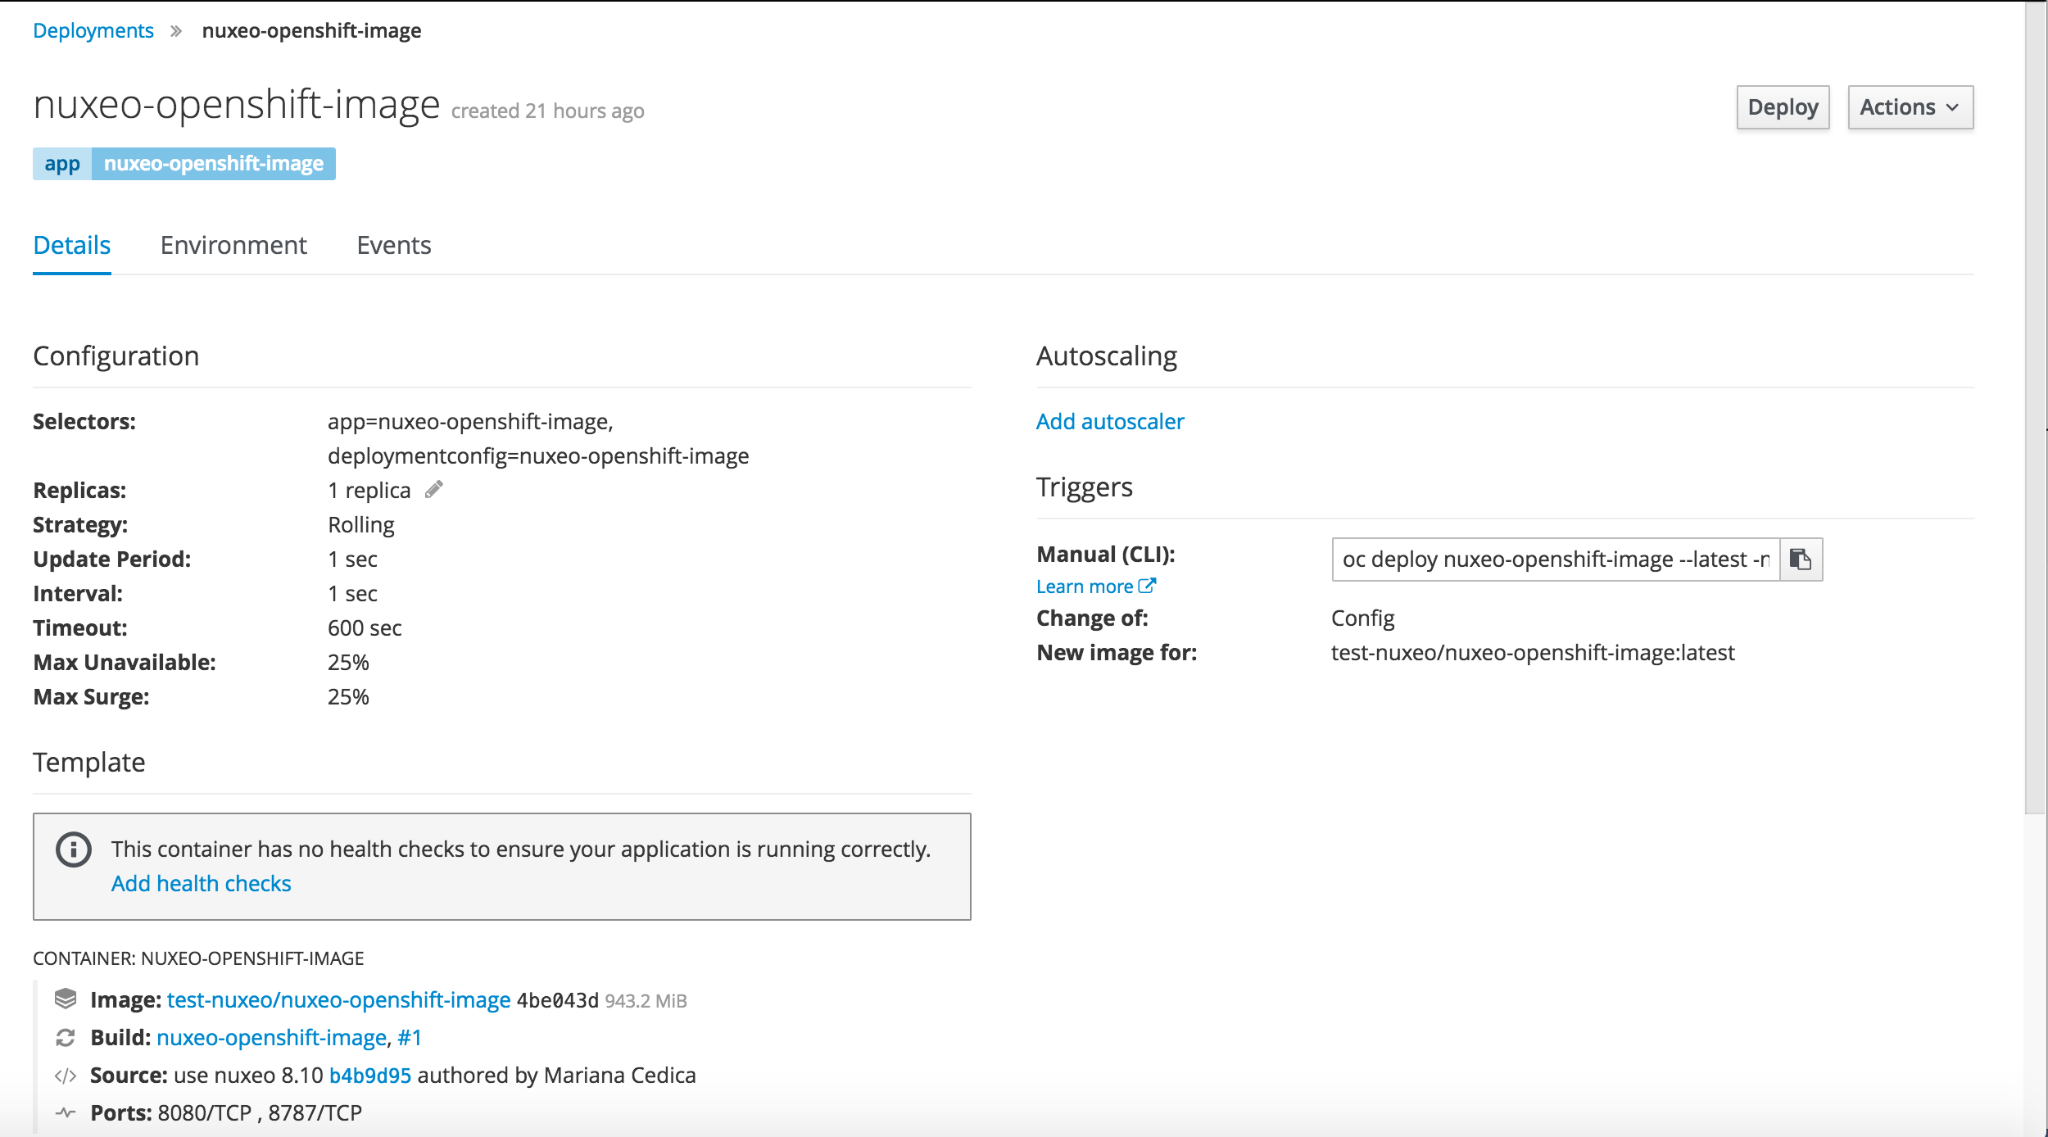
Task: Click the code icon beside Source
Action: [66, 1076]
